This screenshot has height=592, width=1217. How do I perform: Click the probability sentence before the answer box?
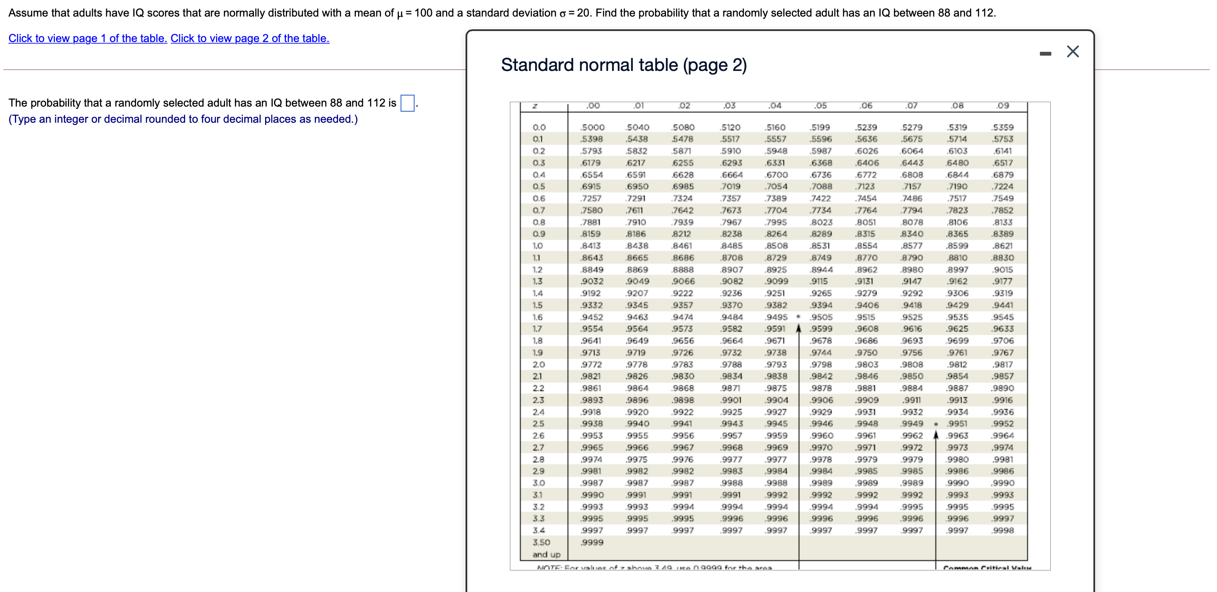[x=202, y=103]
